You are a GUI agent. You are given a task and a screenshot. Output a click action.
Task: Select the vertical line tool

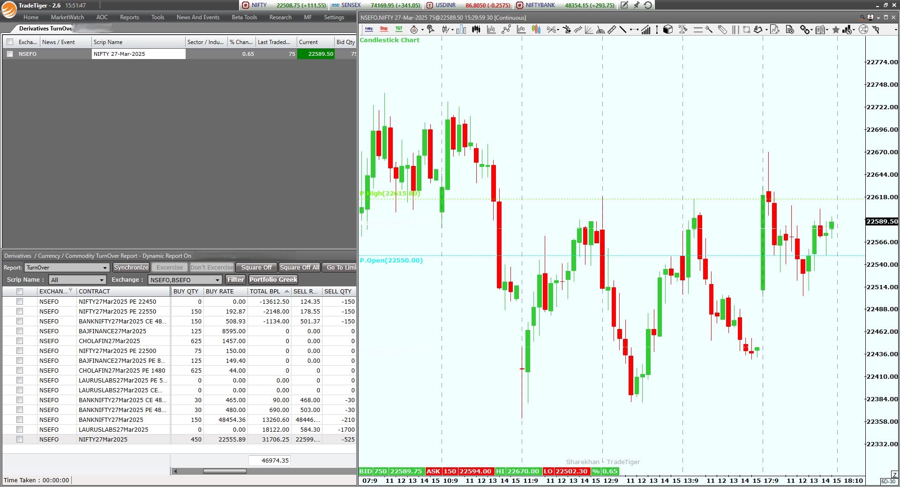click(x=657, y=30)
